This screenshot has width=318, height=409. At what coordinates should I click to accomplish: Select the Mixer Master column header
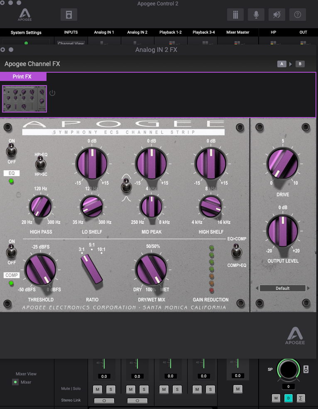pos(237,32)
